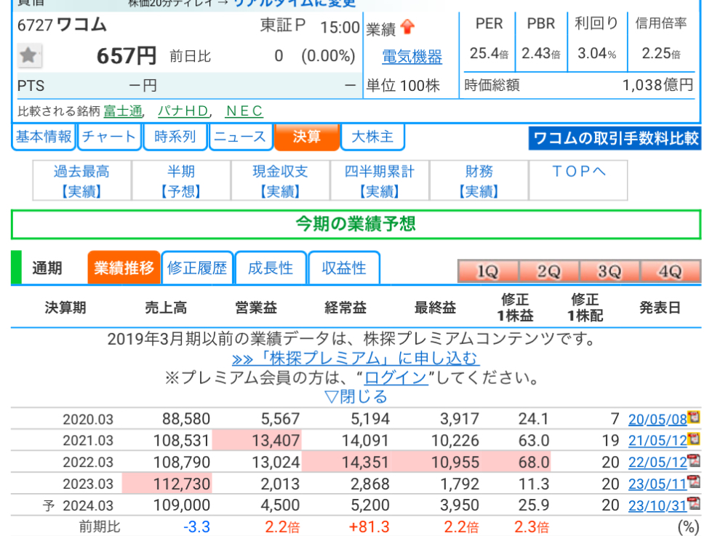723x536 pixels.
Task: Open the 20/05/08 announcement link
Action: pyautogui.click(x=658, y=420)
